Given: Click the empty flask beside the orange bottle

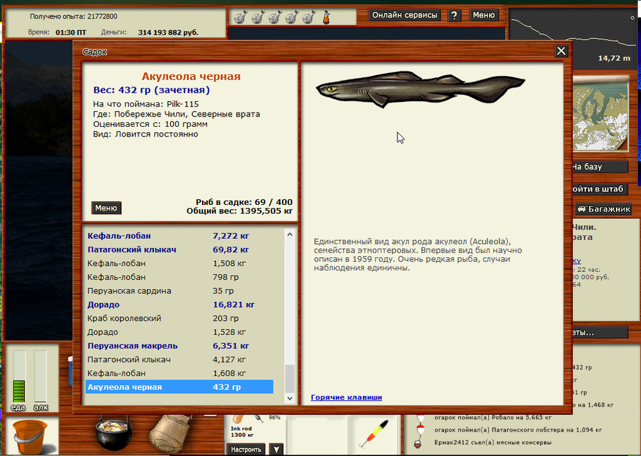Looking at the screenshot, I should [x=309, y=17].
